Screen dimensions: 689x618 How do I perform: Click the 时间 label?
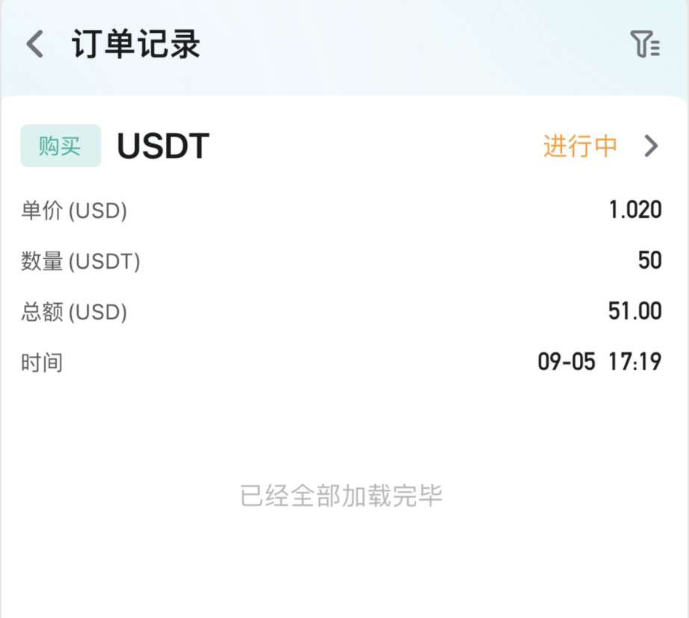coord(42,363)
